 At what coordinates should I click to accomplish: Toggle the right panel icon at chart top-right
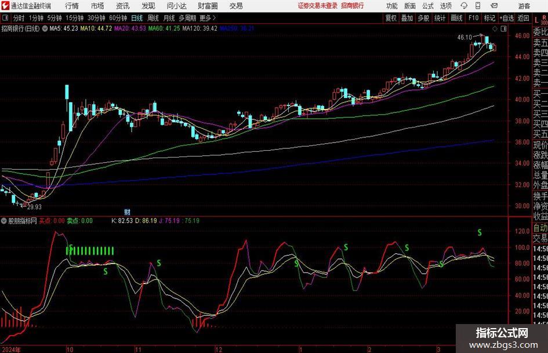pyautogui.click(x=503, y=28)
